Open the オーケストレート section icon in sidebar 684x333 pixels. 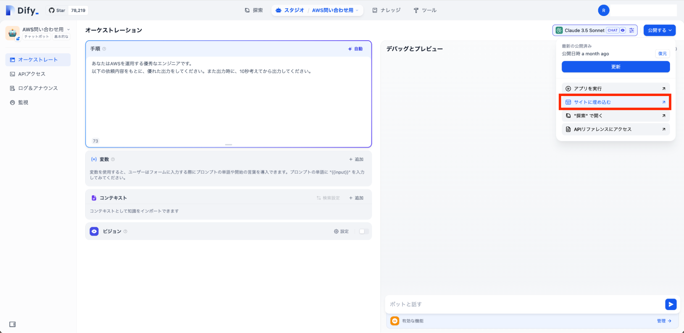coord(12,59)
